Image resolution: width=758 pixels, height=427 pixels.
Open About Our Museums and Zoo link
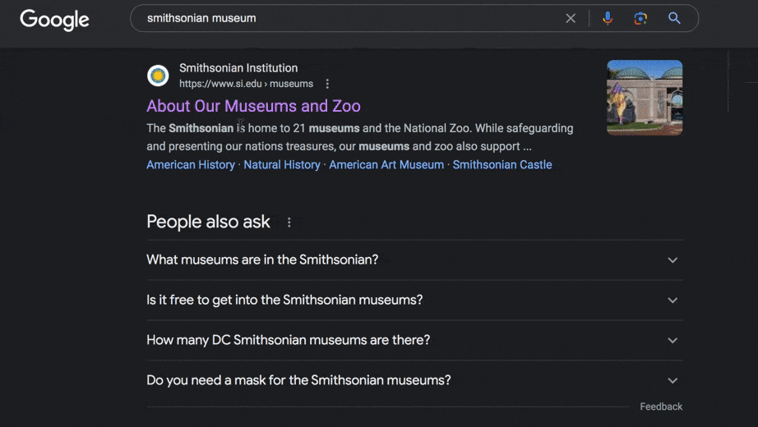(x=253, y=106)
